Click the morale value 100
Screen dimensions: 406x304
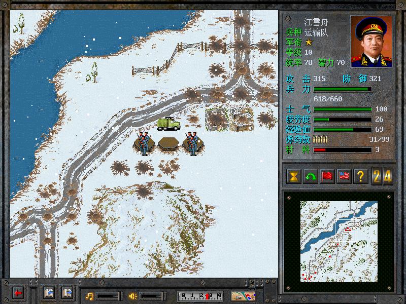[382, 109]
